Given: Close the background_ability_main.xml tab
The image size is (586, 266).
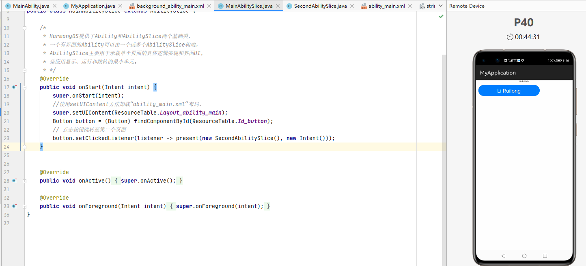Looking at the screenshot, I should coord(209,6).
